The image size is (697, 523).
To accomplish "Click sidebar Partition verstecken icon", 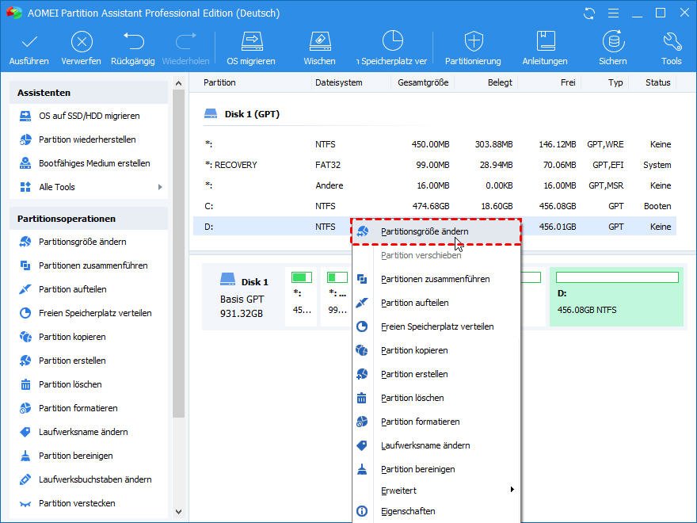I will [25, 503].
